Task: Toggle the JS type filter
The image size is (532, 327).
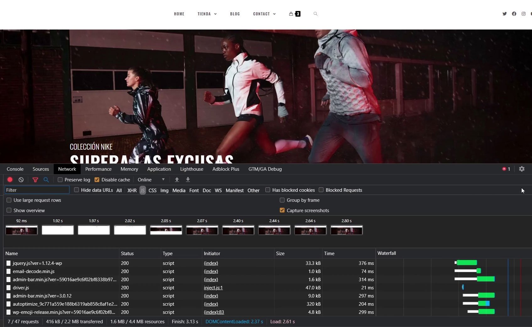Action: [143, 190]
